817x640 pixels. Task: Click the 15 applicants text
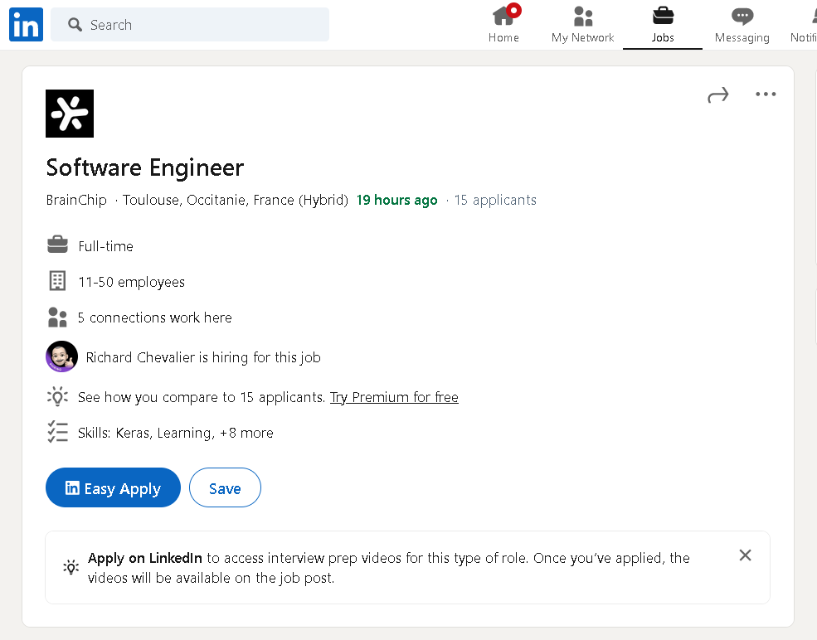(495, 200)
